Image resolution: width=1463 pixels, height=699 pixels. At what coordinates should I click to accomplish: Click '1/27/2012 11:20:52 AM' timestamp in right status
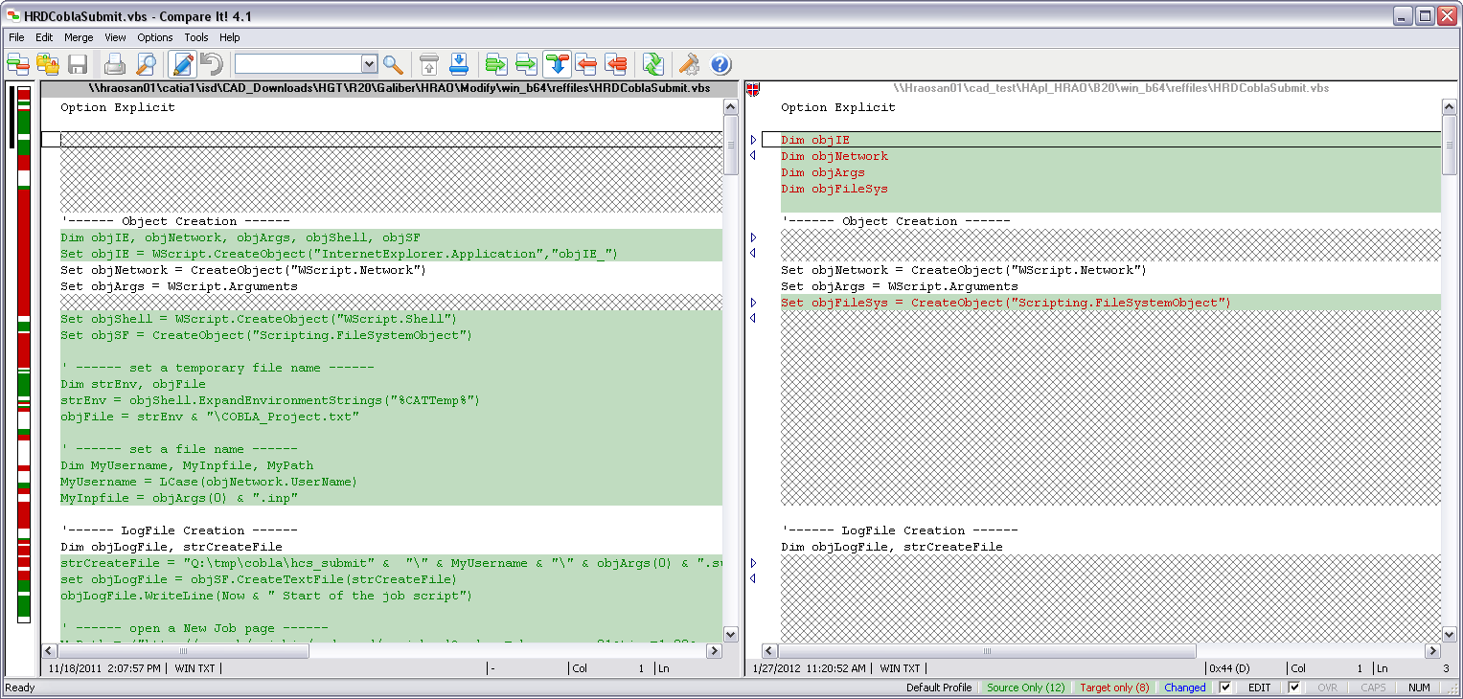(810, 668)
